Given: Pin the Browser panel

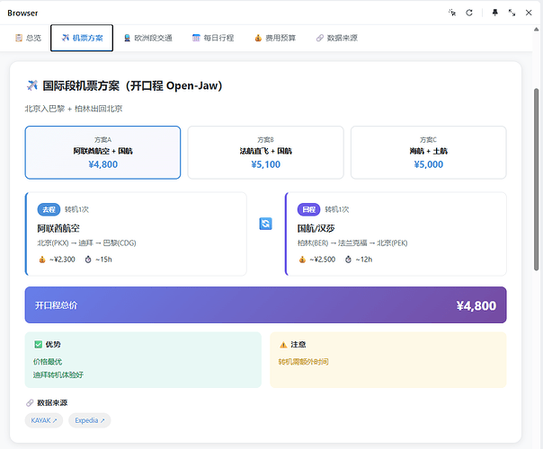Looking at the screenshot, I should (495, 13).
